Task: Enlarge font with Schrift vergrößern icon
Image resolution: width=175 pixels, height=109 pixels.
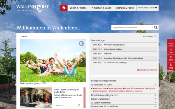Action: pyautogui.click(x=155, y=36)
